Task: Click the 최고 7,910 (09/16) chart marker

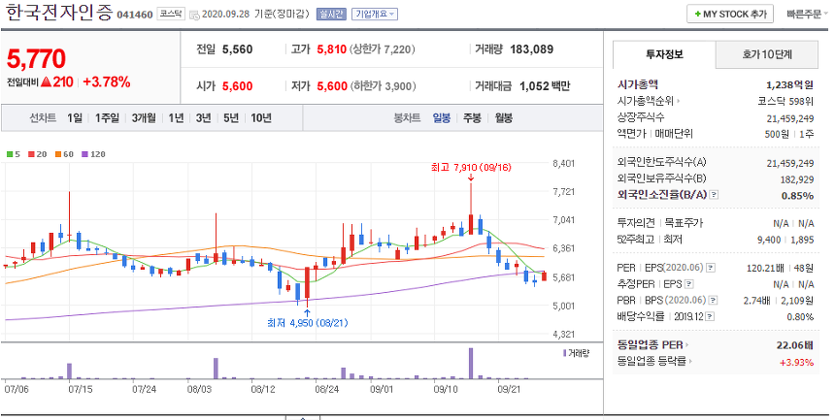Action: pyautogui.click(x=471, y=168)
